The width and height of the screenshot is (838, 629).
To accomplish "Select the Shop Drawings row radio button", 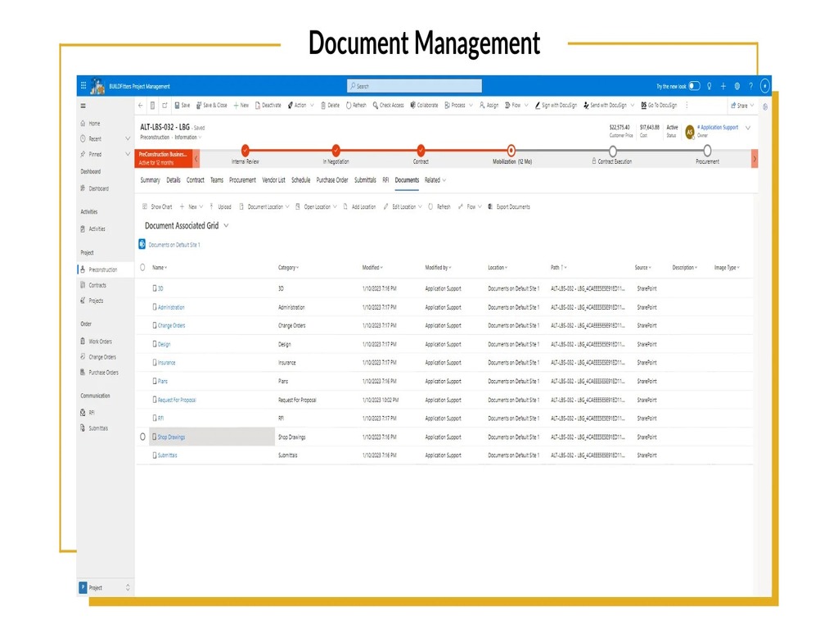I will 142,437.
